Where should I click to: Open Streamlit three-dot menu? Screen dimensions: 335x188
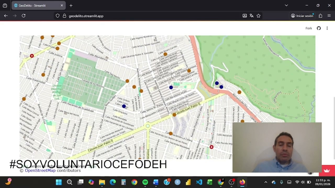(x=327, y=28)
